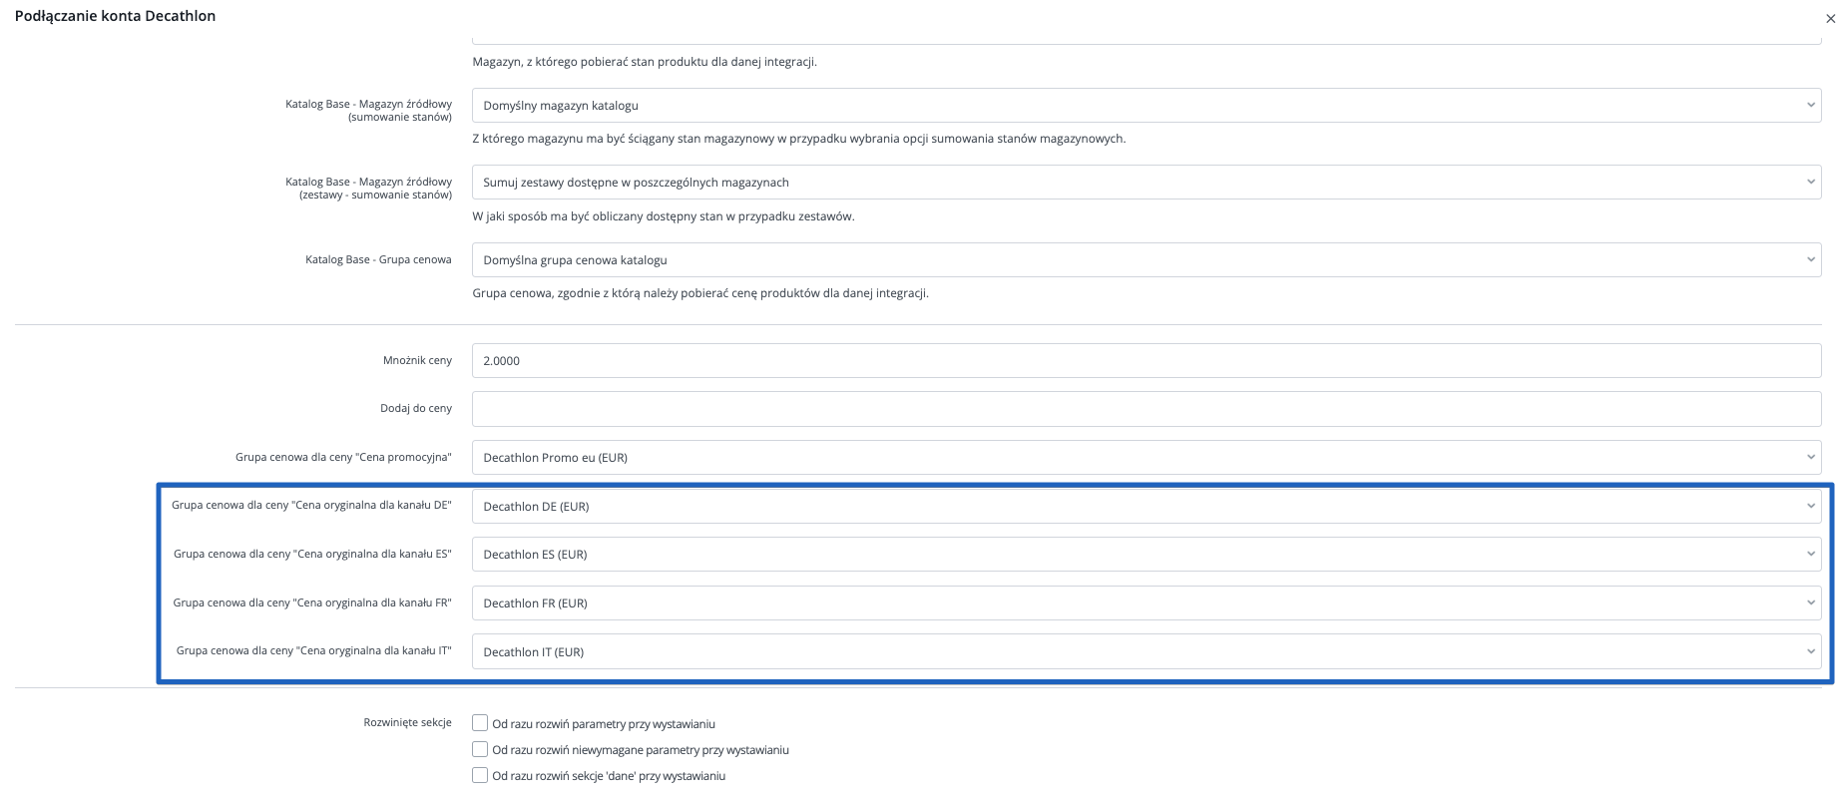
Task: Open 'Magazyn źródłowy (sumowanie stanów)' dropdown
Action: click(1146, 106)
